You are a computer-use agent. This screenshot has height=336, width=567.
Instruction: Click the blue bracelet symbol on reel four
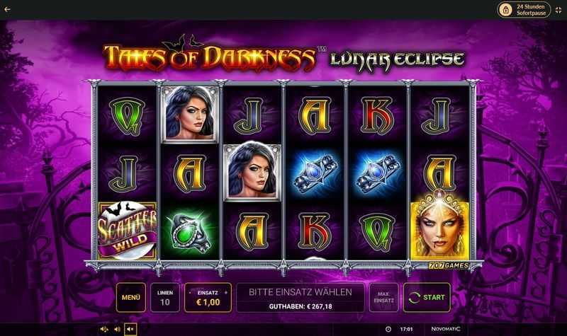click(x=315, y=173)
